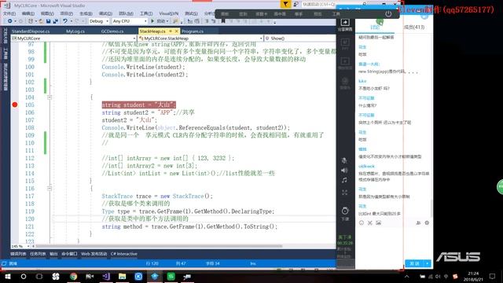The image size is (503, 283).
Task: Open the Show() member dropdown
Action: [300, 39]
